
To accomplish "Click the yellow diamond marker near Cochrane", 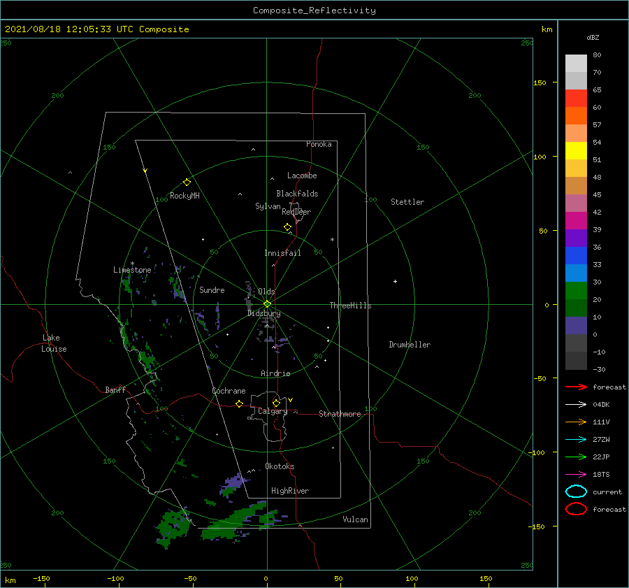I will point(239,403).
